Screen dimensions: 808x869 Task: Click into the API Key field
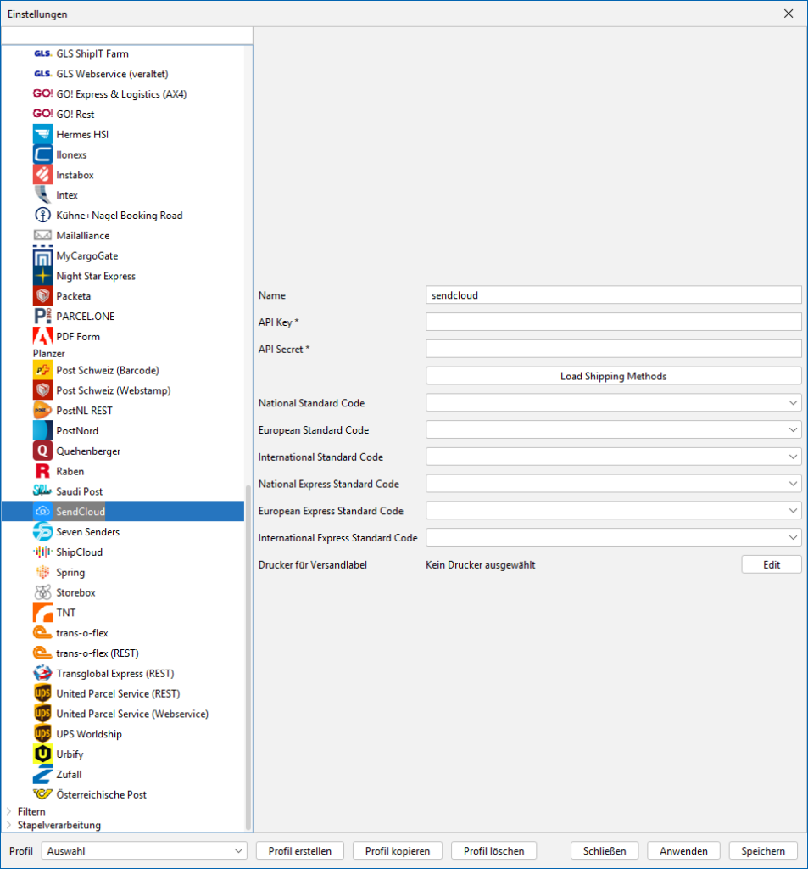(x=613, y=322)
